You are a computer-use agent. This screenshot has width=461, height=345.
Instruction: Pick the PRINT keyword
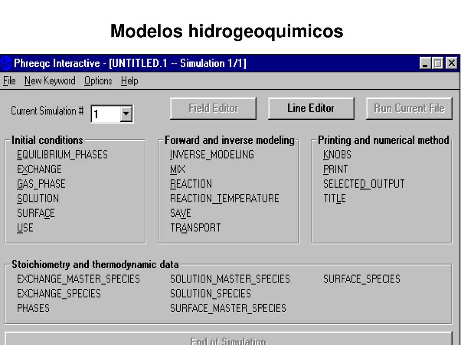tap(335, 169)
